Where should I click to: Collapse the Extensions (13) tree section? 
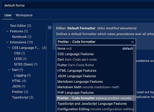point(7,42)
